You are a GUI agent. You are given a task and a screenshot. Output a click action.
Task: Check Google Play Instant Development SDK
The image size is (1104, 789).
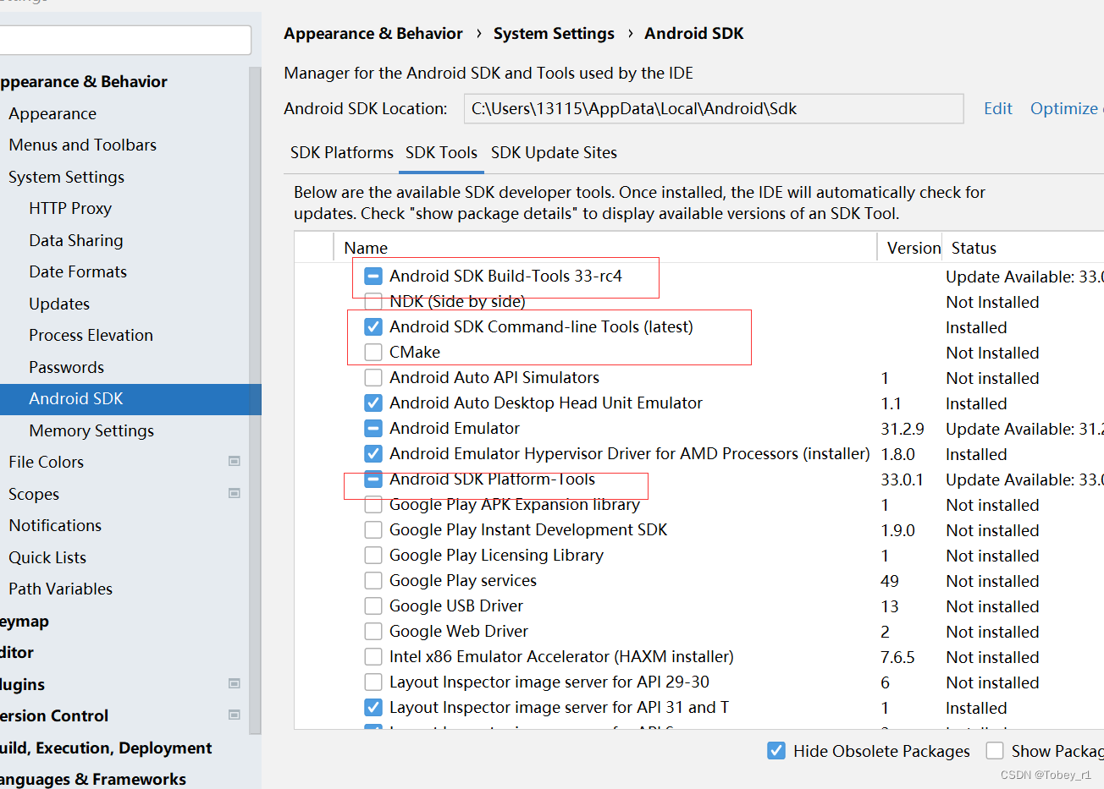373,529
